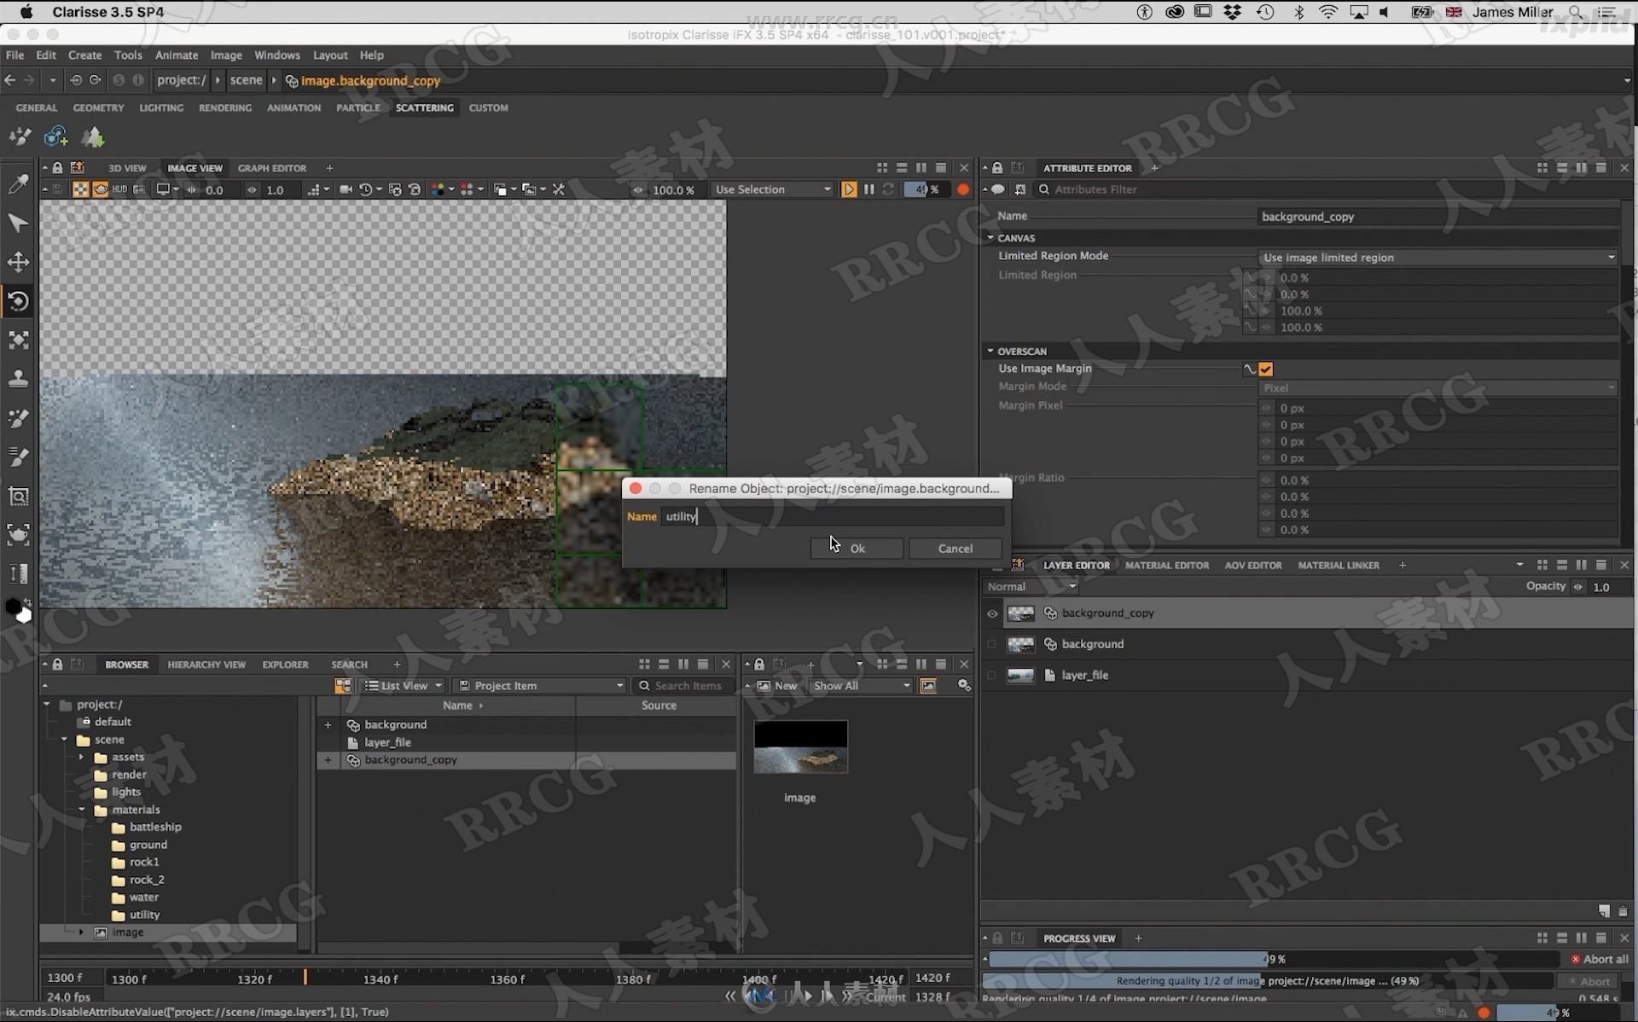This screenshot has height=1022, width=1638.
Task: Click Ok button in rename dialog
Action: click(x=856, y=548)
